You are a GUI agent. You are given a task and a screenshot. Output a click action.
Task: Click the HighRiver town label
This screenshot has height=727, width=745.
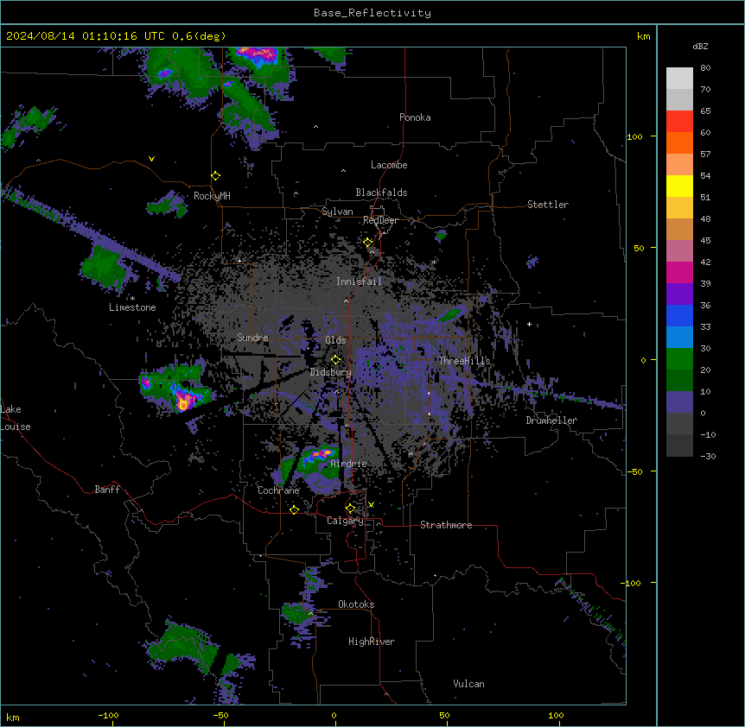(372, 642)
